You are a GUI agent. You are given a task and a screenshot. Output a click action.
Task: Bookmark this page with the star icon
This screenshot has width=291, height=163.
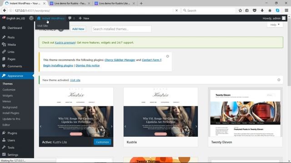[x=240, y=10]
